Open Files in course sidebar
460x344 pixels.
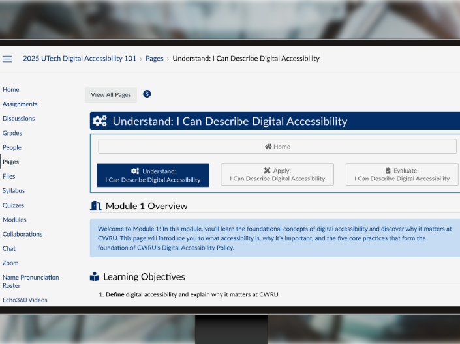[x=8, y=176]
